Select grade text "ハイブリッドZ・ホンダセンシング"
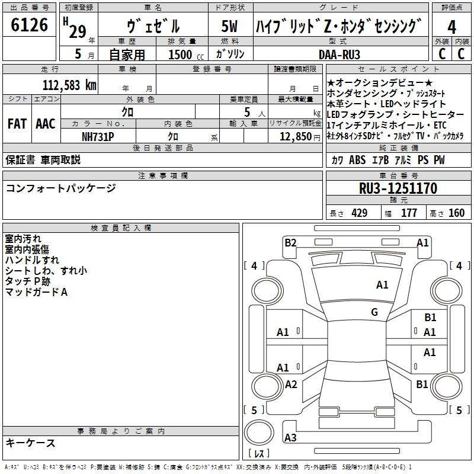The height and width of the screenshot is (474, 474). pos(338,26)
